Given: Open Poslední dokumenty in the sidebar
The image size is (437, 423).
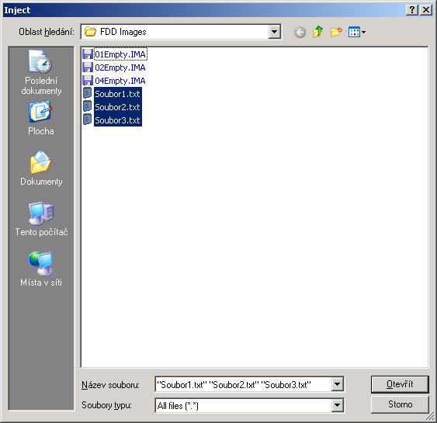Looking at the screenshot, I should [41, 72].
